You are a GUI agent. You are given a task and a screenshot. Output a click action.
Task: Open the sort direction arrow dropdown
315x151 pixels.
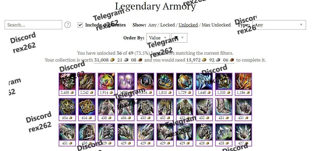179,38
